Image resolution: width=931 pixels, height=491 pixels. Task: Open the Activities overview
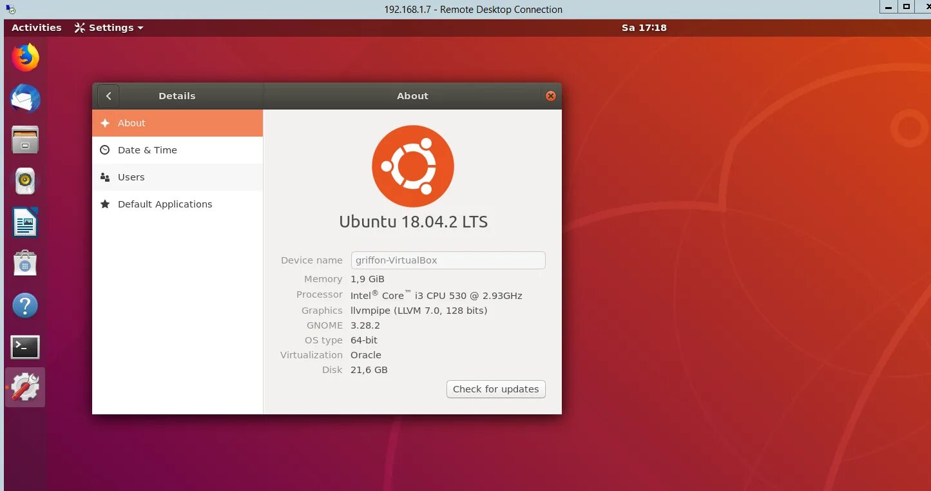coord(36,28)
